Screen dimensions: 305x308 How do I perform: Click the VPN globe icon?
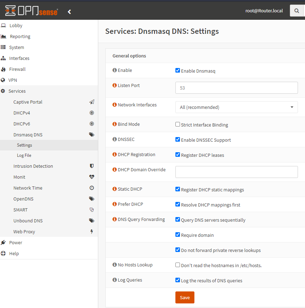pyautogui.click(x=3, y=80)
